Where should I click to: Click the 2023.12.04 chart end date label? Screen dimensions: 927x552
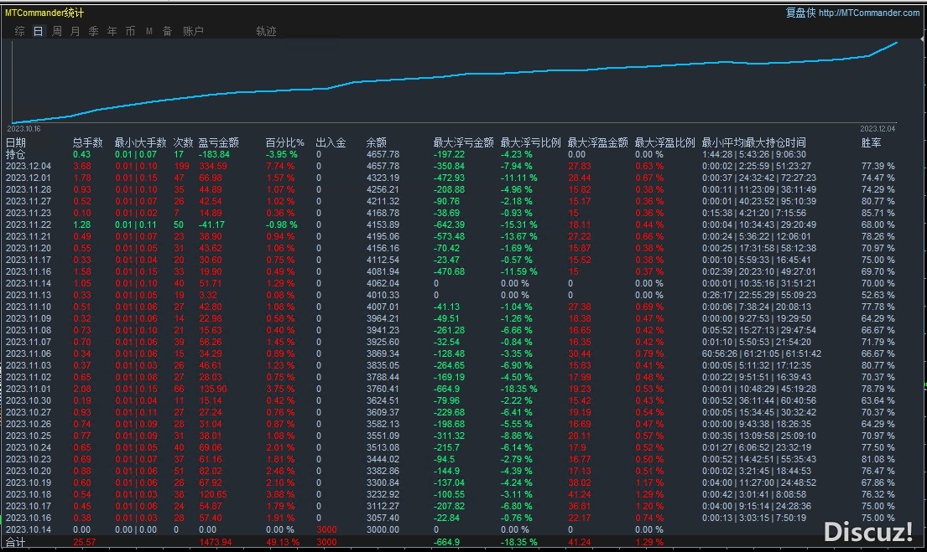point(878,129)
